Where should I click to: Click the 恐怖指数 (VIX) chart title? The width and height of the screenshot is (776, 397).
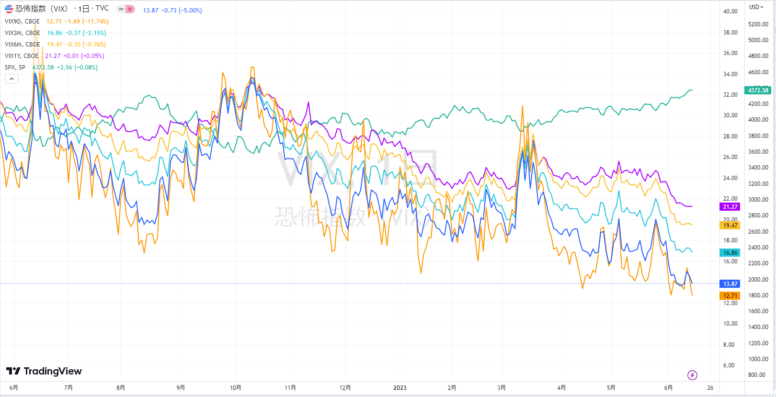[41, 9]
